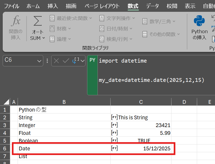Open 検索/行列 functions dropdown
The width and height of the screenshot is (215, 164).
[x=116, y=39]
